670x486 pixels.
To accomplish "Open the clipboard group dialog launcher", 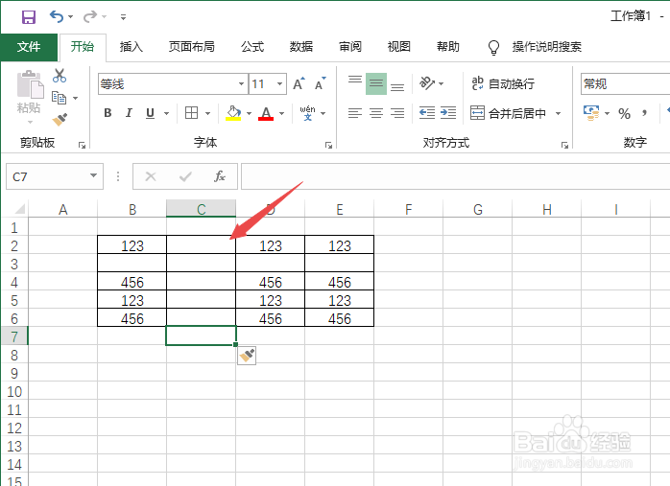I will (82, 146).
